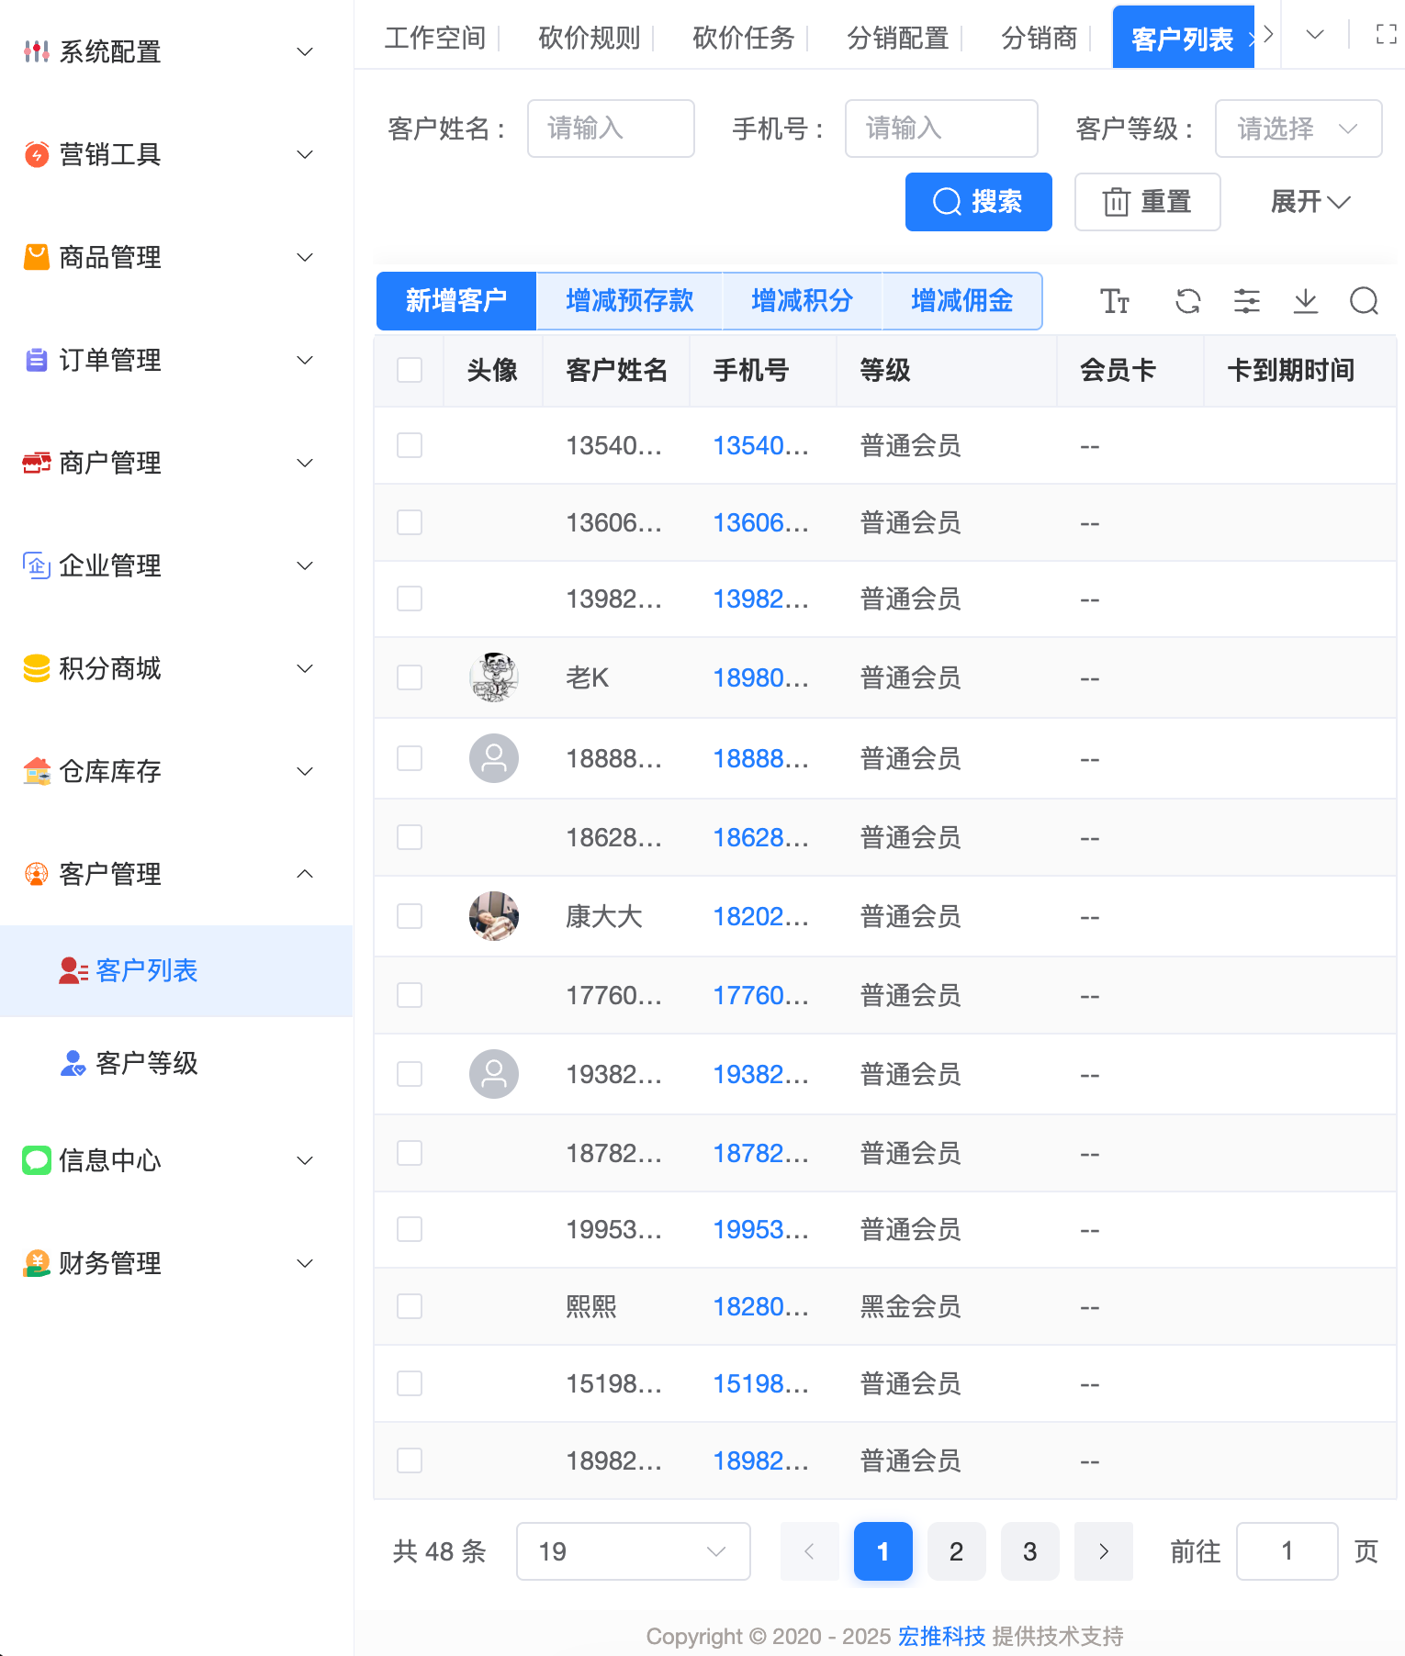Image resolution: width=1405 pixels, height=1656 pixels.
Task: Go to page 2
Action: [957, 1551]
